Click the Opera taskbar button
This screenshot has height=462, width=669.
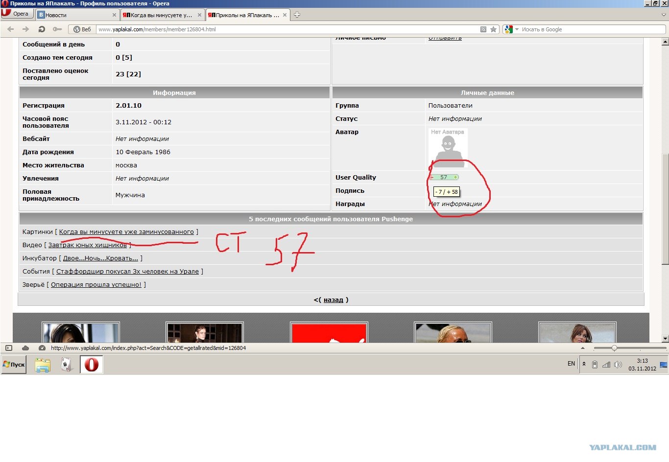pos(92,365)
